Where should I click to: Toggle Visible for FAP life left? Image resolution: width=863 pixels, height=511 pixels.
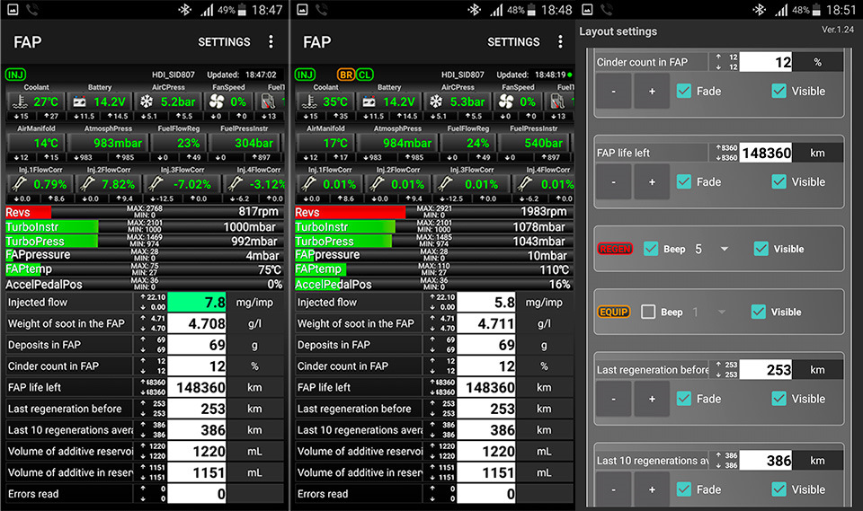[x=779, y=181]
